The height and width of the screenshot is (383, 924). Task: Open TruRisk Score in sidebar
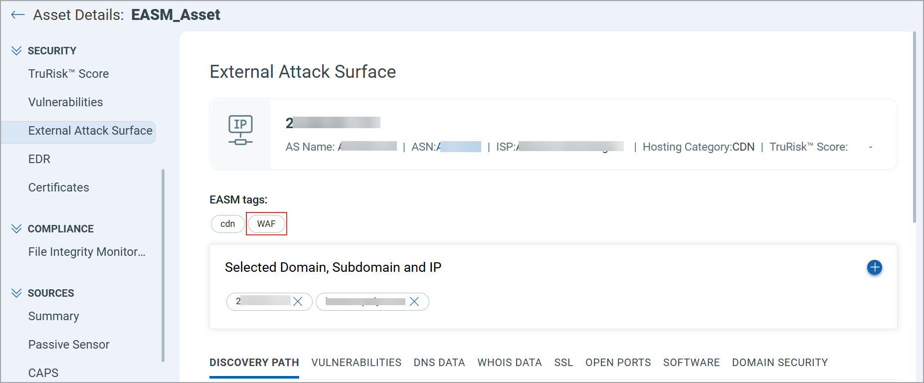click(x=68, y=74)
